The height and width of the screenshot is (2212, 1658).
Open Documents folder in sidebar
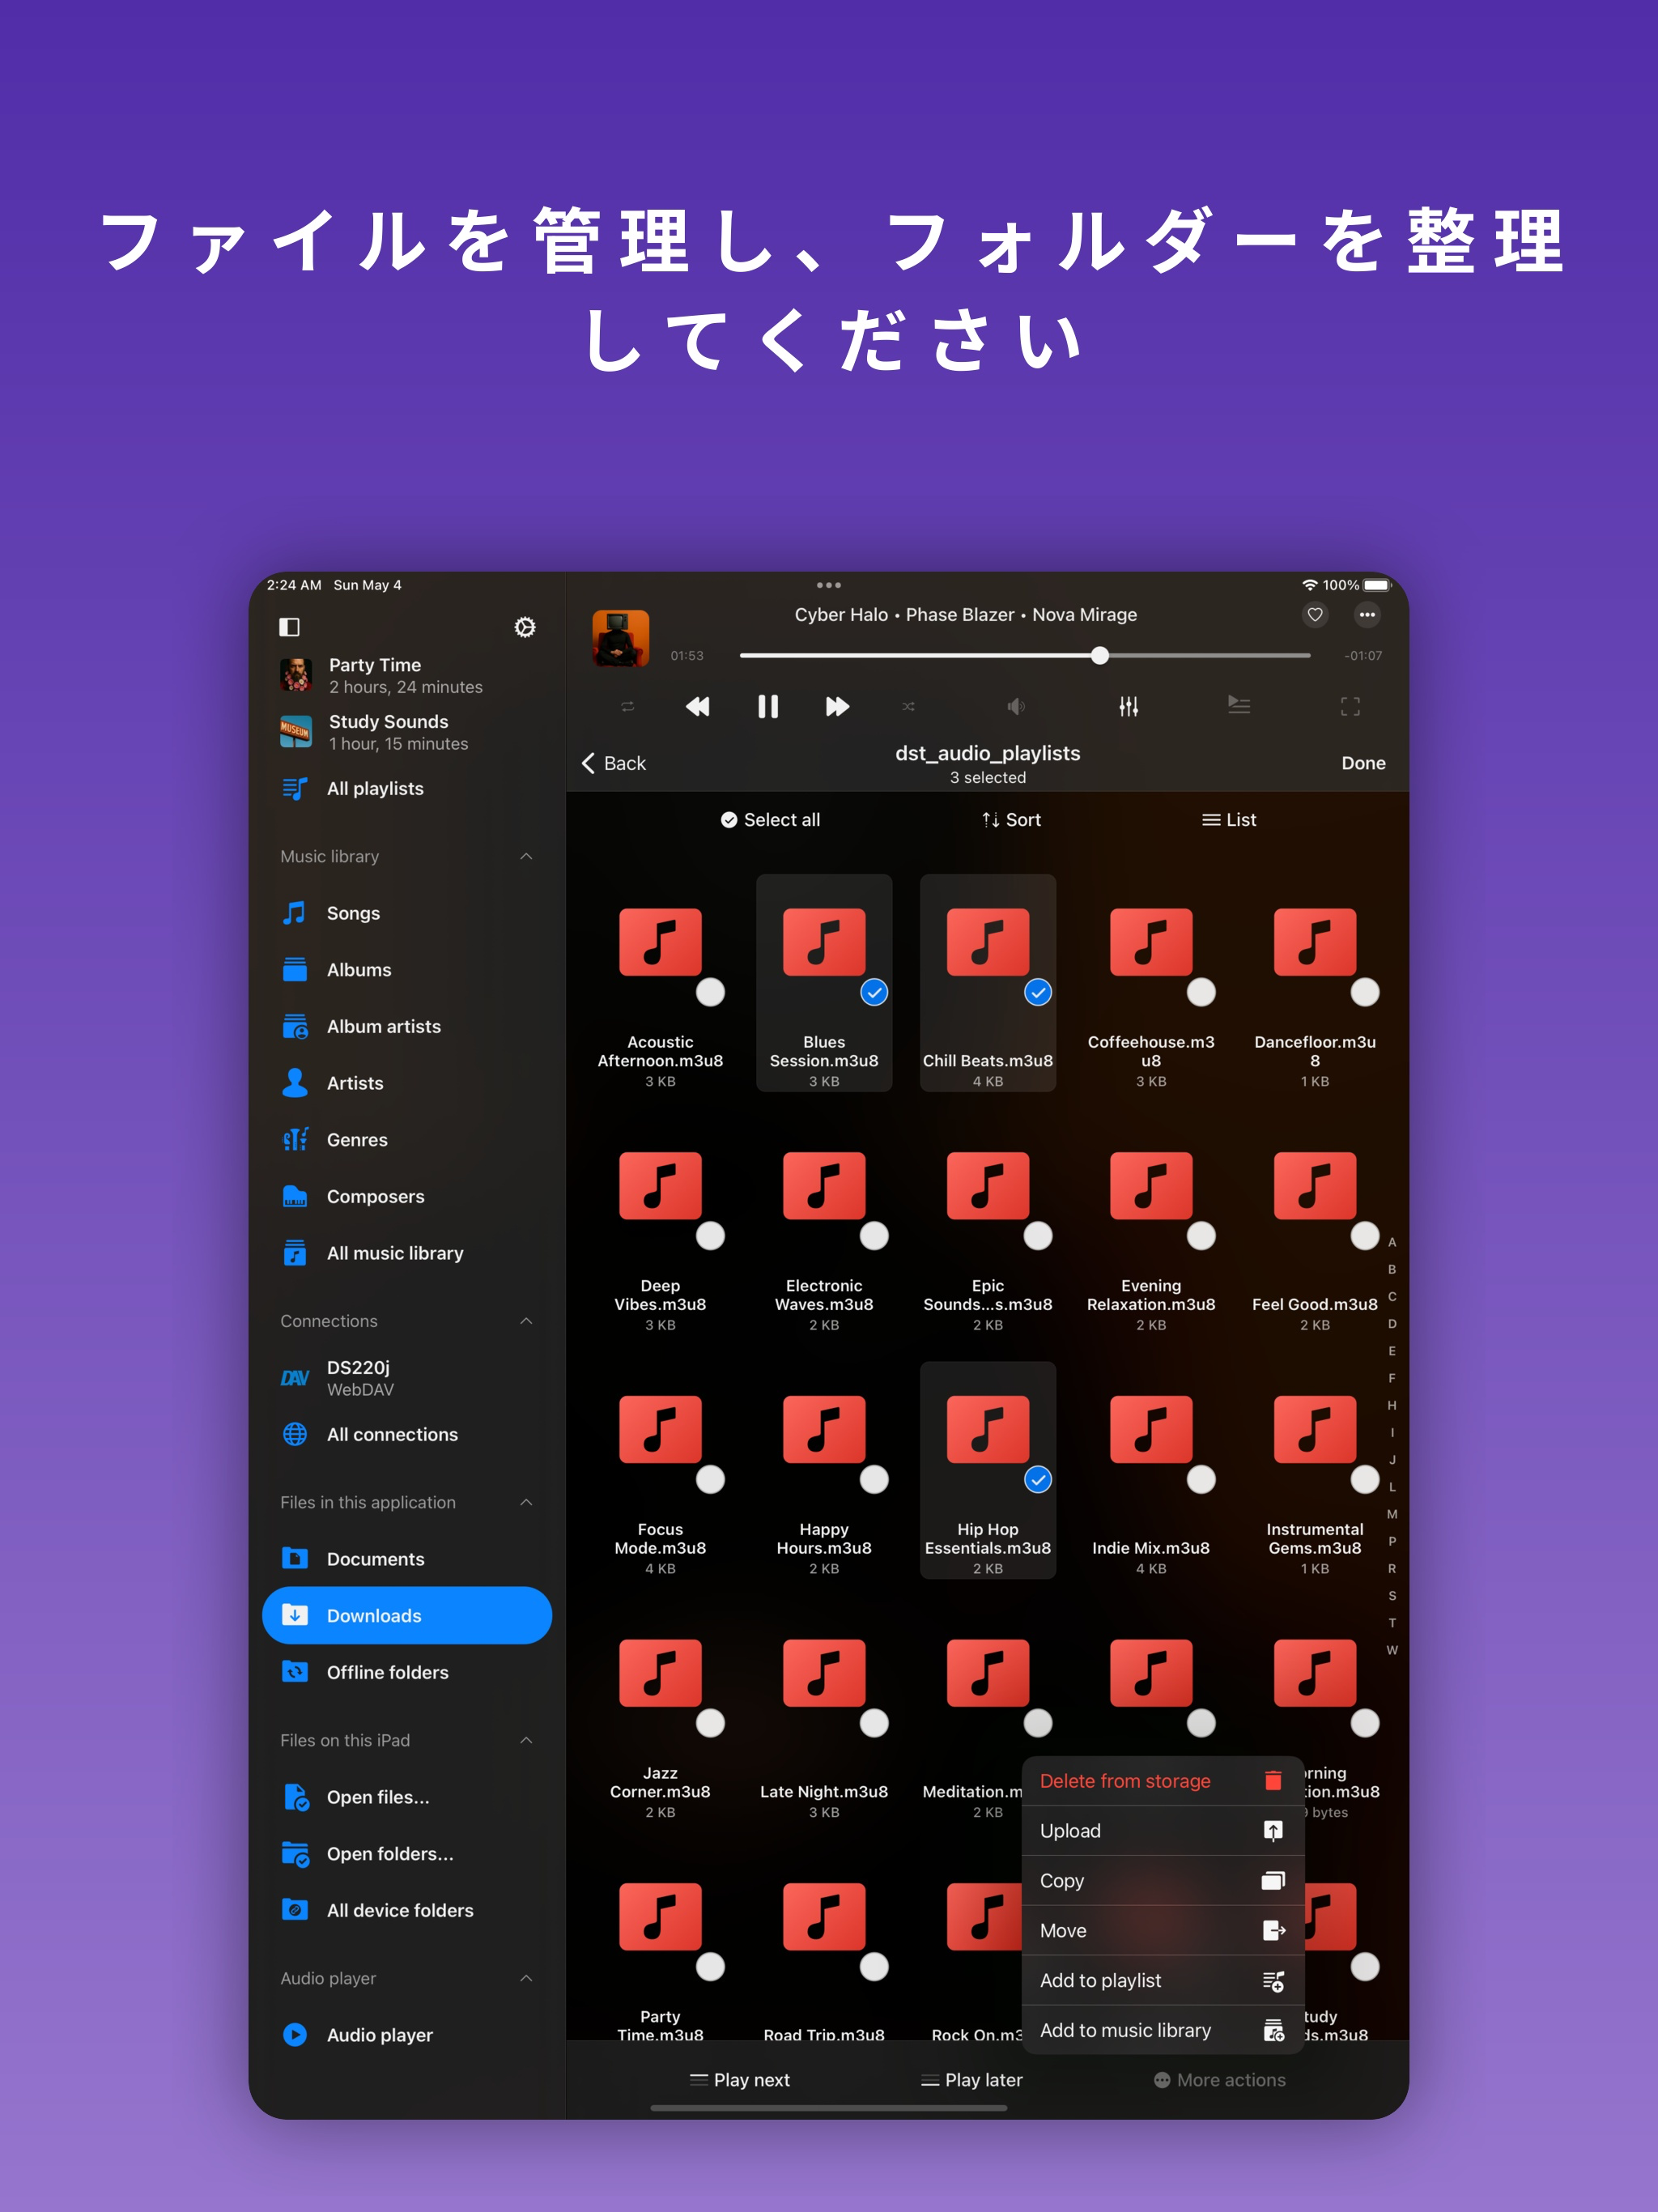(407, 1559)
